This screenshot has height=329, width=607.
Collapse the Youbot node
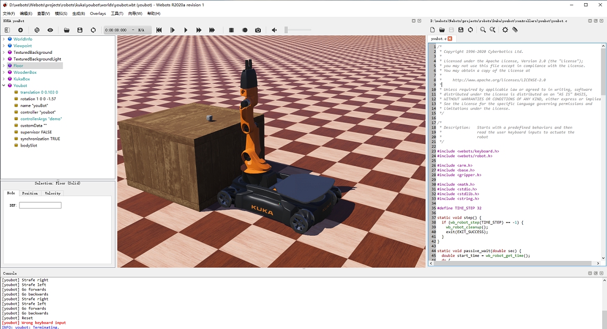(x=4, y=85)
